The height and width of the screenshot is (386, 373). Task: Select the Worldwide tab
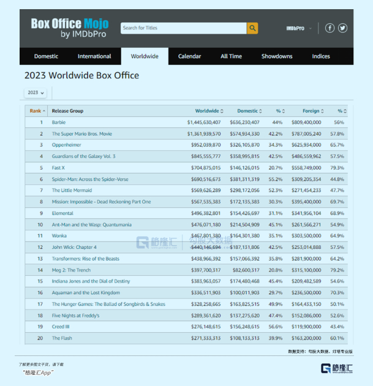[145, 56]
